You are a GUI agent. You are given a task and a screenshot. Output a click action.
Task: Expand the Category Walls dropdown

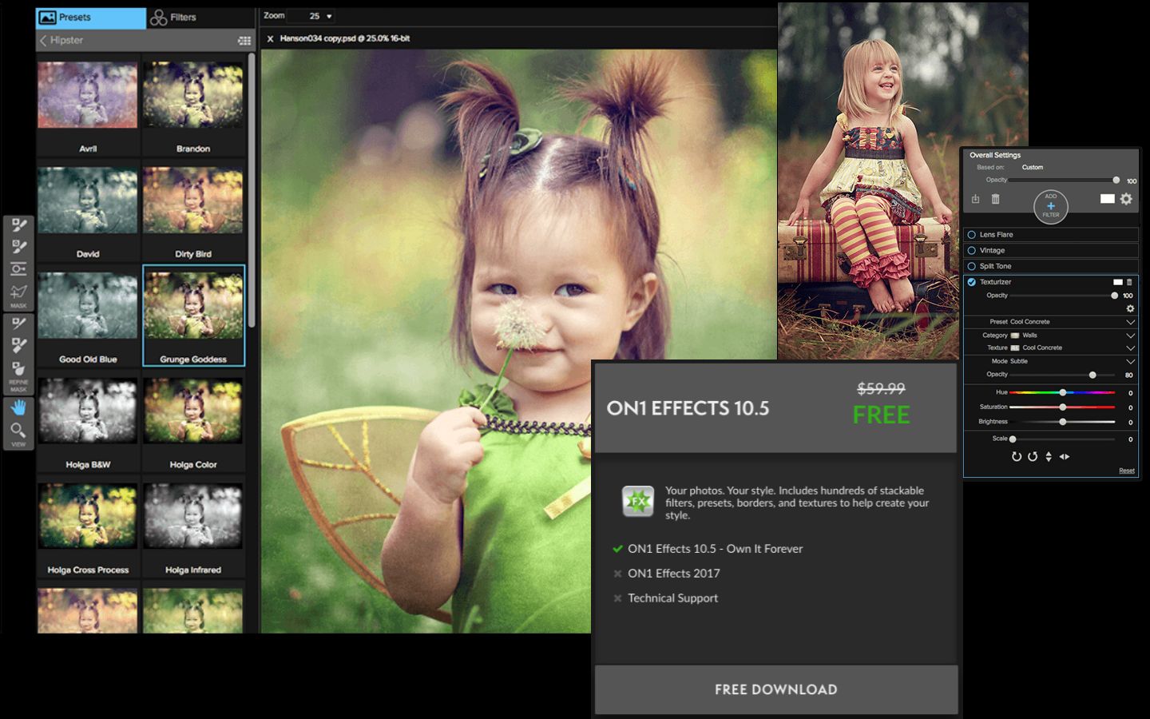tap(1130, 336)
